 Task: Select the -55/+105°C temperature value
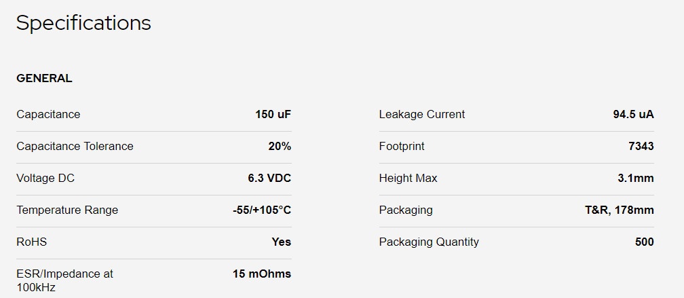point(262,210)
